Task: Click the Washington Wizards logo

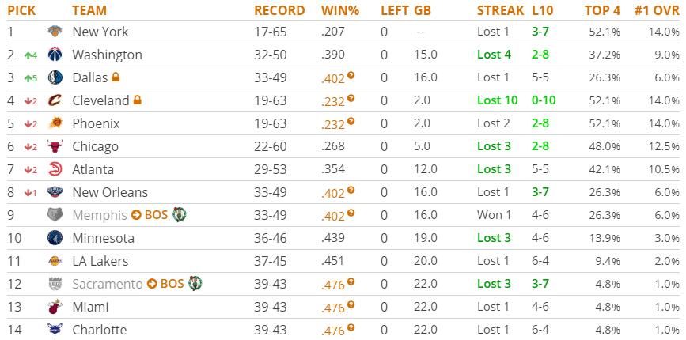Action: point(55,55)
